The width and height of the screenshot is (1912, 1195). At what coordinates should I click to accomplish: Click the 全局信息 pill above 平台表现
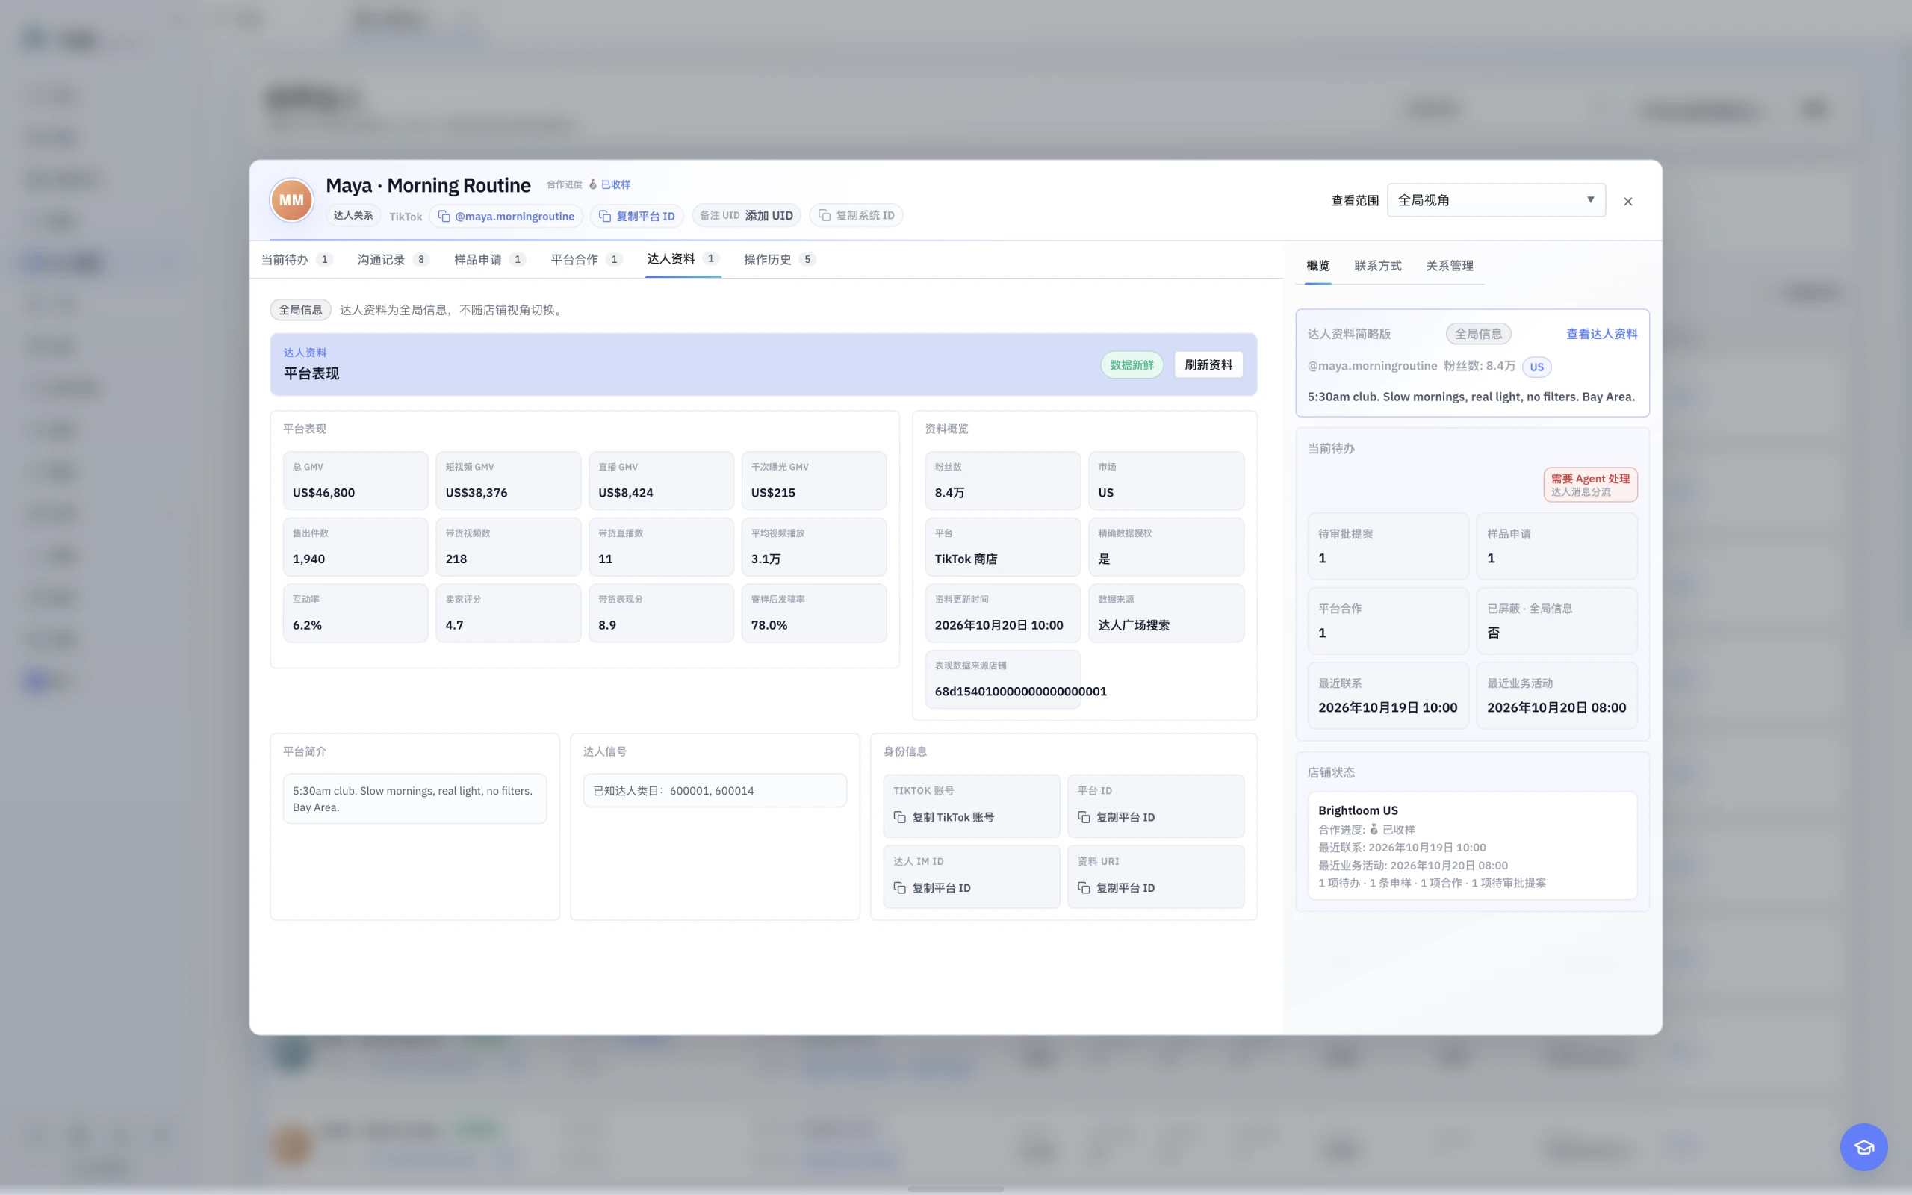(300, 310)
